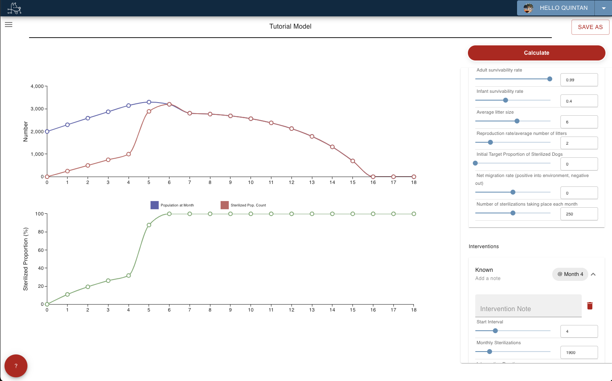Adjust the Net migration rate slider
This screenshot has width=612, height=381.
[x=513, y=192]
